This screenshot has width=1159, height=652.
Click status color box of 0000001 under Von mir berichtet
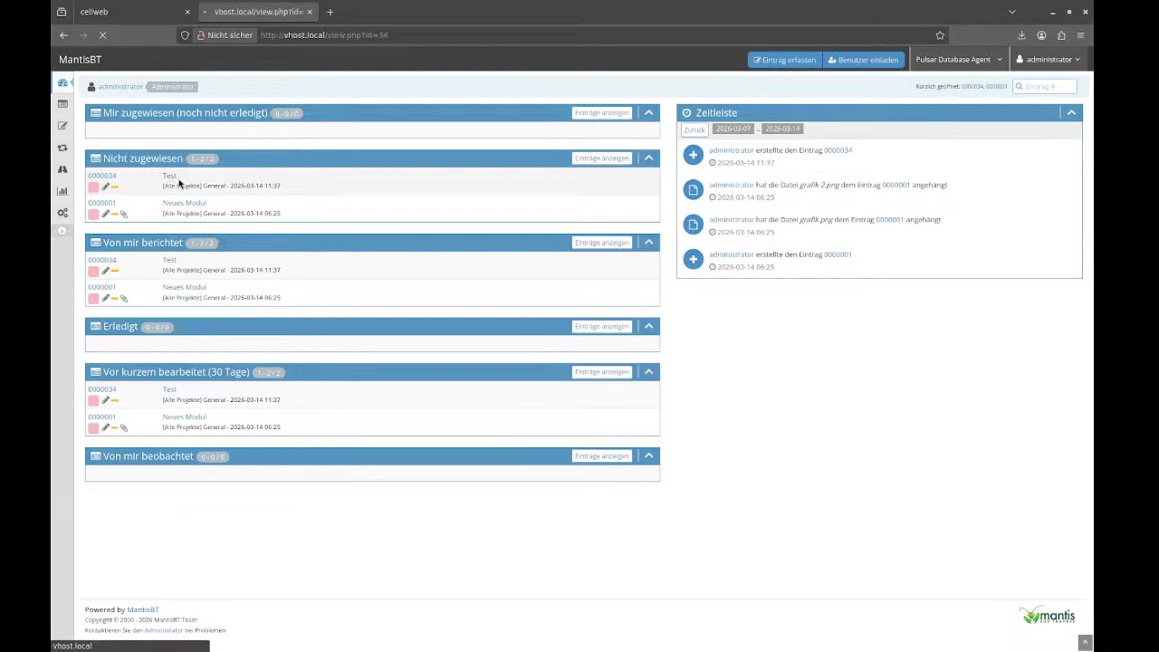click(93, 298)
